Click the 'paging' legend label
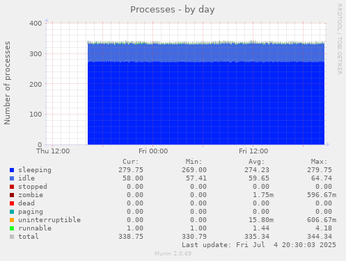This screenshot has width=346, height=261. pyautogui.click(x=31, y=212)
